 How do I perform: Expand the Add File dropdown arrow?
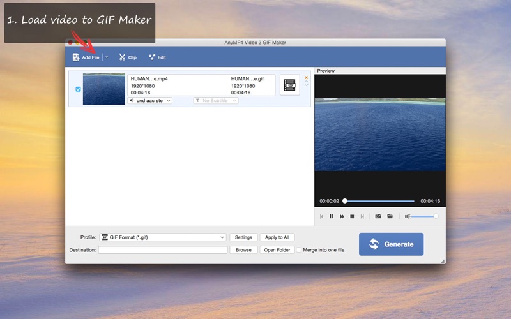pyautogui.click(x=107, y=57)
